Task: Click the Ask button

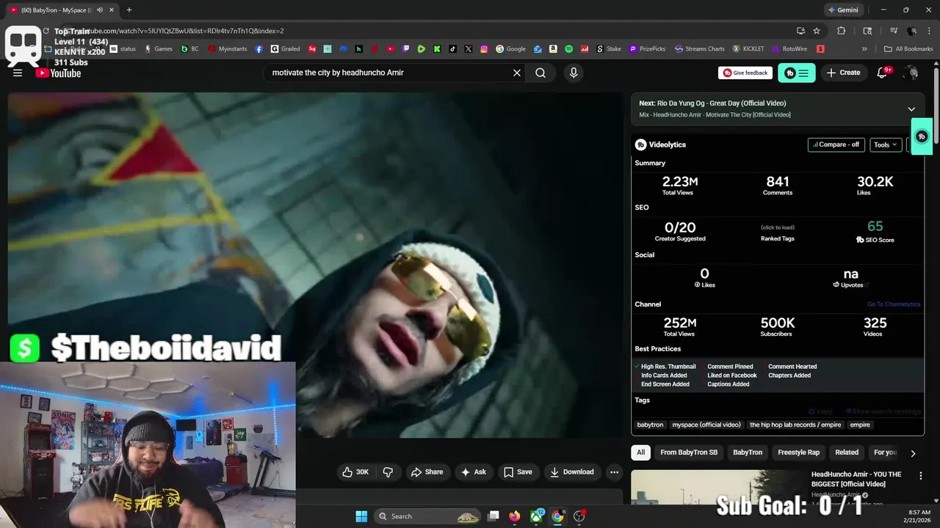Action: tap(473, 472)
